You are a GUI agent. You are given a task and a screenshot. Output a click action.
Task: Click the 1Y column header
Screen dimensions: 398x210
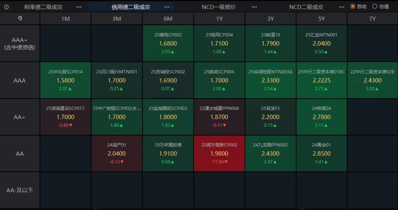tap(219, 19)
